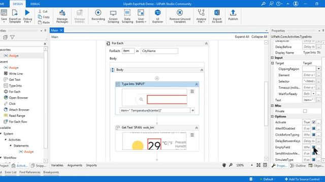Select the Main workflow tab
Screen dimensions: 325x182
55,30
